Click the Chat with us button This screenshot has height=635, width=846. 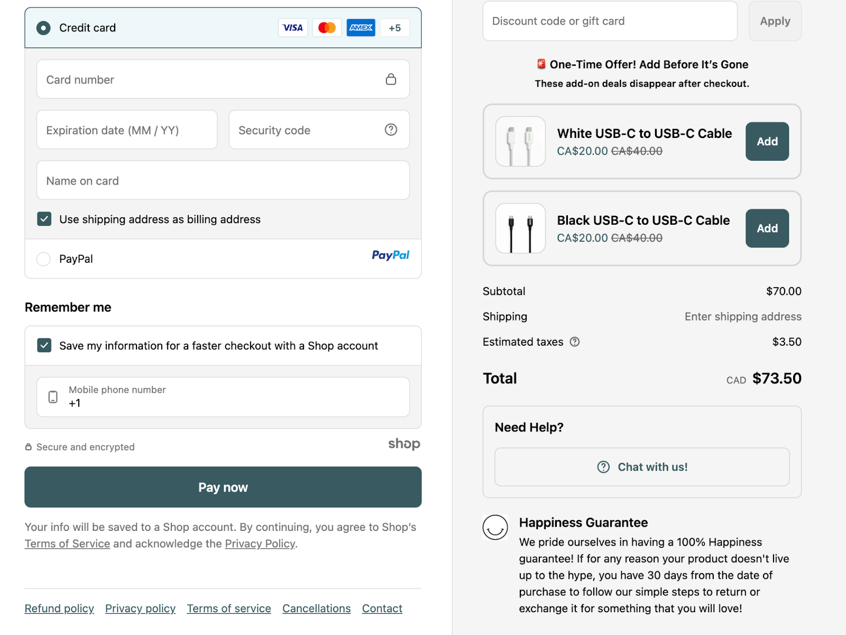click(x=641, y=466)
